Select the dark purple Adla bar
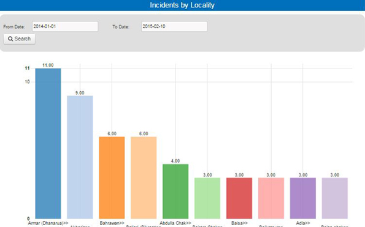 click(x=303, y=198)
